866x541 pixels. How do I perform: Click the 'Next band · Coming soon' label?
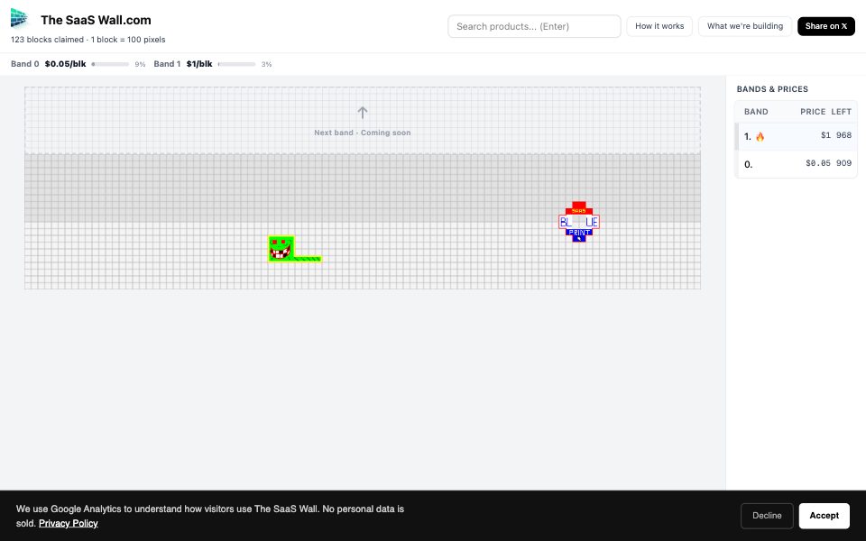[363, 133]
